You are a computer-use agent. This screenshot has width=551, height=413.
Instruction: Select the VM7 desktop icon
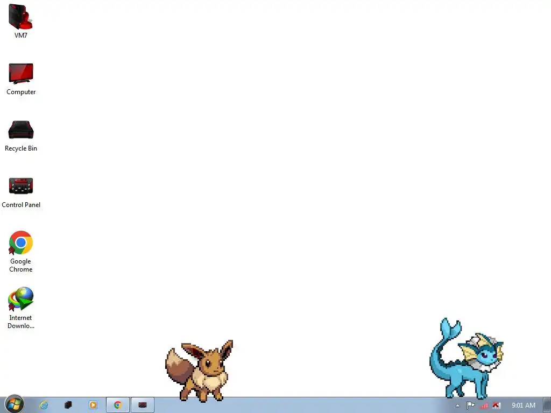pyautogui.click(x=21, y=21)
